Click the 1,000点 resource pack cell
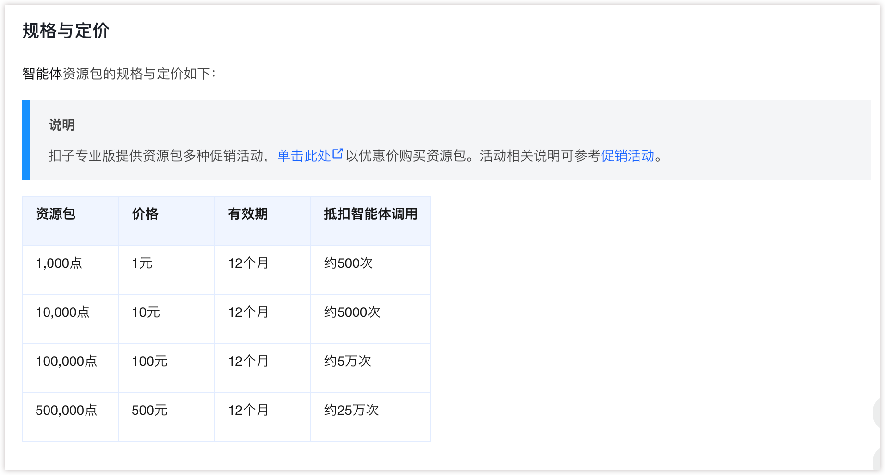 [59, 263]
